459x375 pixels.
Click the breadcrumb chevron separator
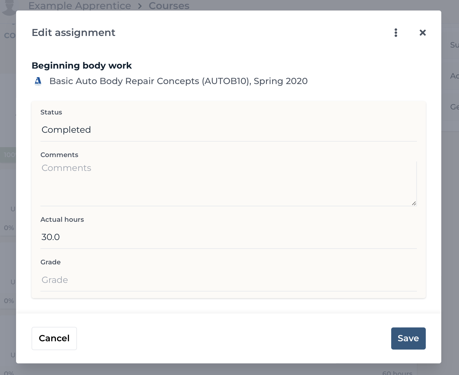coord(140,6)
